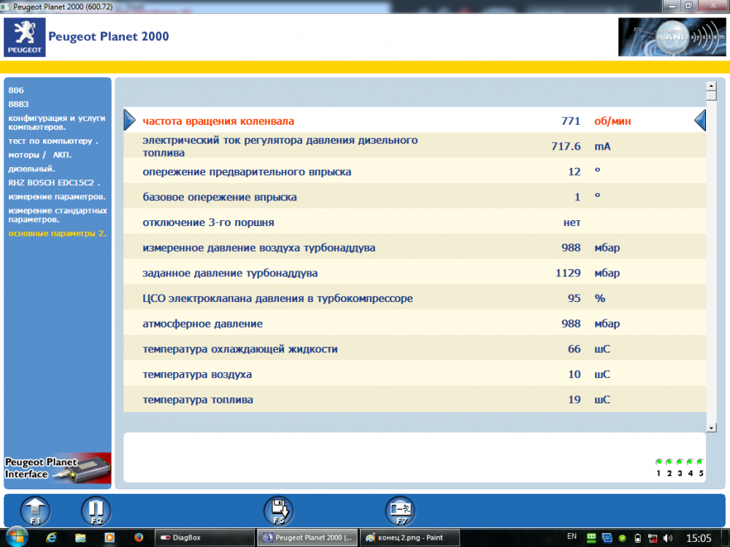Viewport: 730px width, 547px height.
Task: Select 'основные параметры 2.' in the breadcrumb
Action: point(57,233)
